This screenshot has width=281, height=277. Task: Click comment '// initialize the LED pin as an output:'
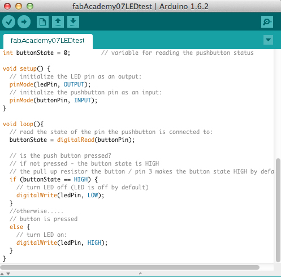pos(75,76)
